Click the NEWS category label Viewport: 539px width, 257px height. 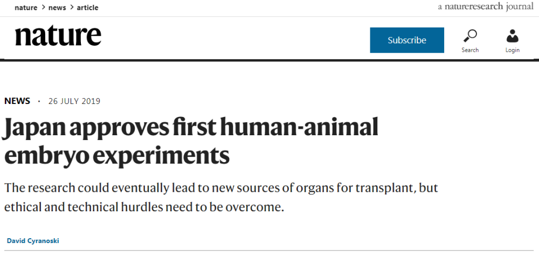click(17, 101)
